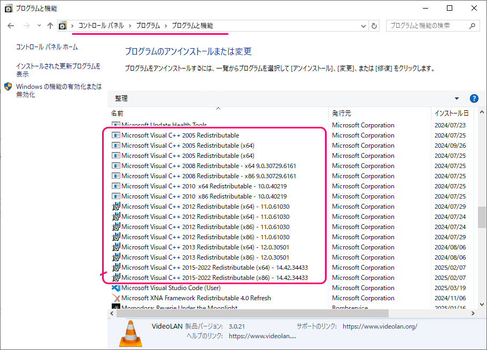Open Windows の機能の有効化または無効化 link
The width and height of the screenshot is (487, 350).
[x=59, y=90]
